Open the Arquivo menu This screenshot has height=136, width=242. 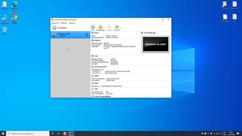[55, 23]
